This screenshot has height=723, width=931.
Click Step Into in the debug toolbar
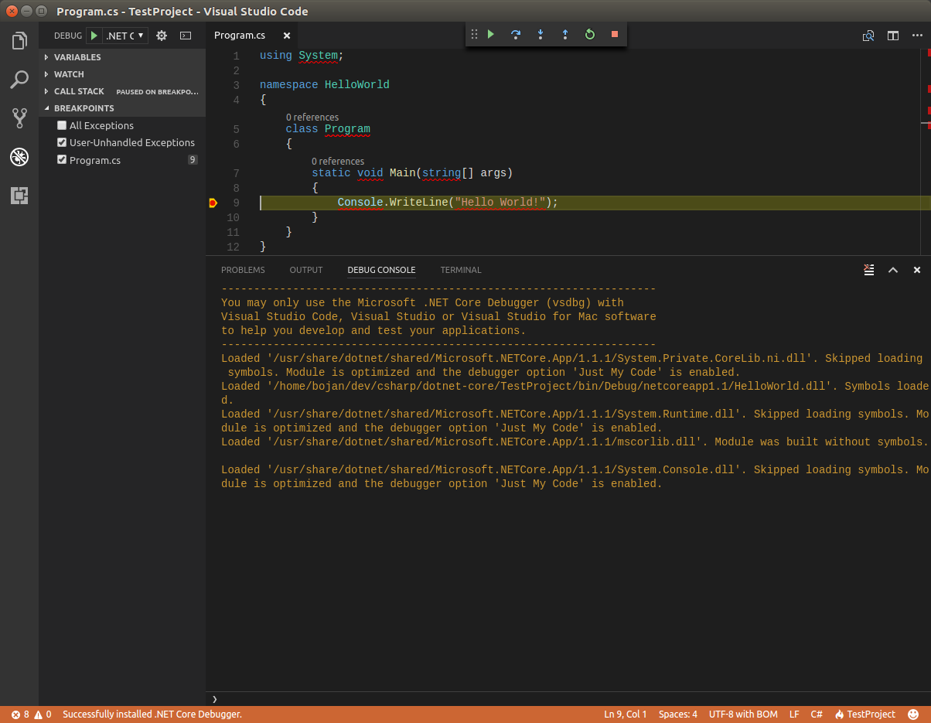coord(541,35)
